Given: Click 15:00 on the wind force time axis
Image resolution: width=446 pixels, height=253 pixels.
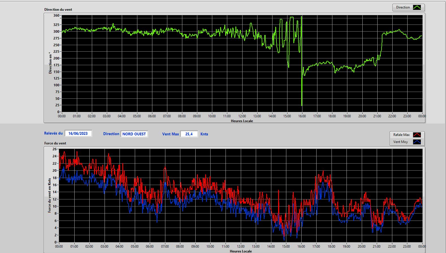Looking at the screenshot, I should pos(286,247).
